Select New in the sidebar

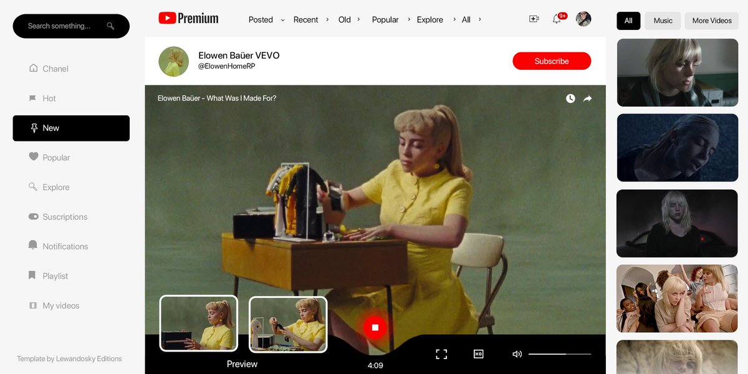[71, 128]
